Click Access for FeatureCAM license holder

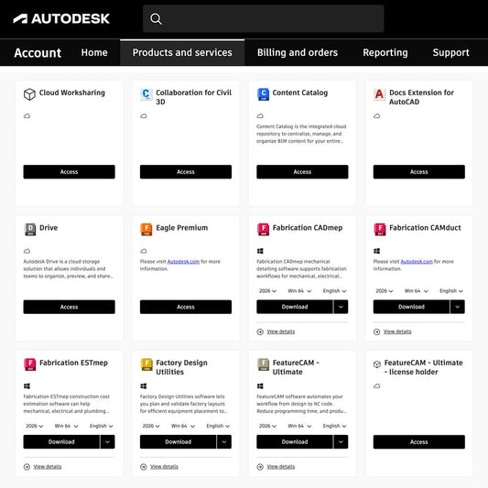419,442
